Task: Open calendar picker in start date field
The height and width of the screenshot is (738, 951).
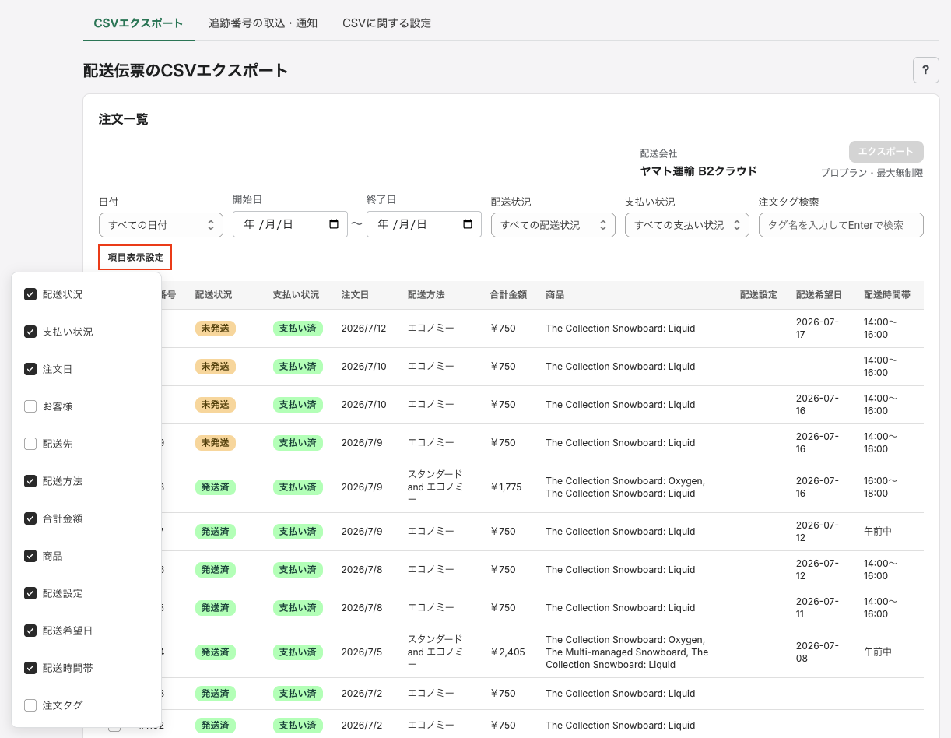Action: tap(334, 224)
